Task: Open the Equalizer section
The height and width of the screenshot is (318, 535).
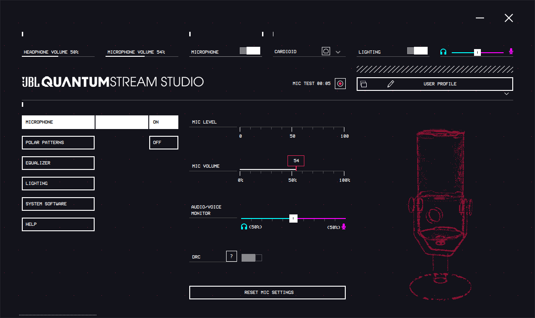Action: click(x=58, y=163)
